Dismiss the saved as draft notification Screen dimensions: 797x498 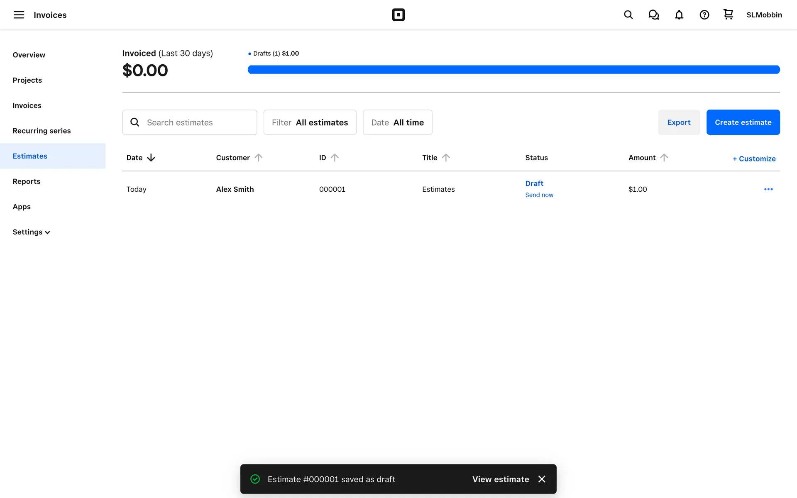[542, 479]
